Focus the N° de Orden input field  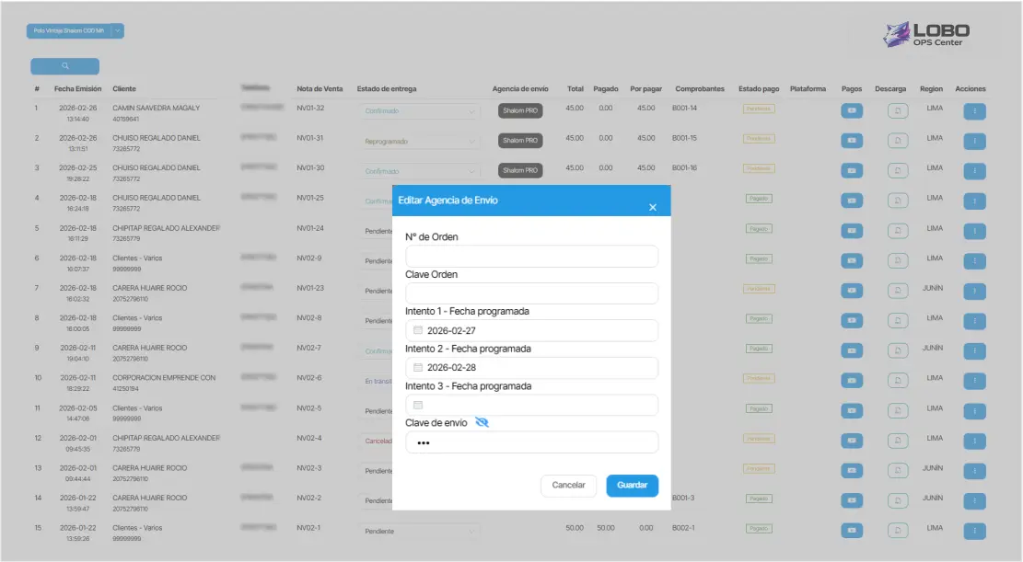click(x=531, y=256)
